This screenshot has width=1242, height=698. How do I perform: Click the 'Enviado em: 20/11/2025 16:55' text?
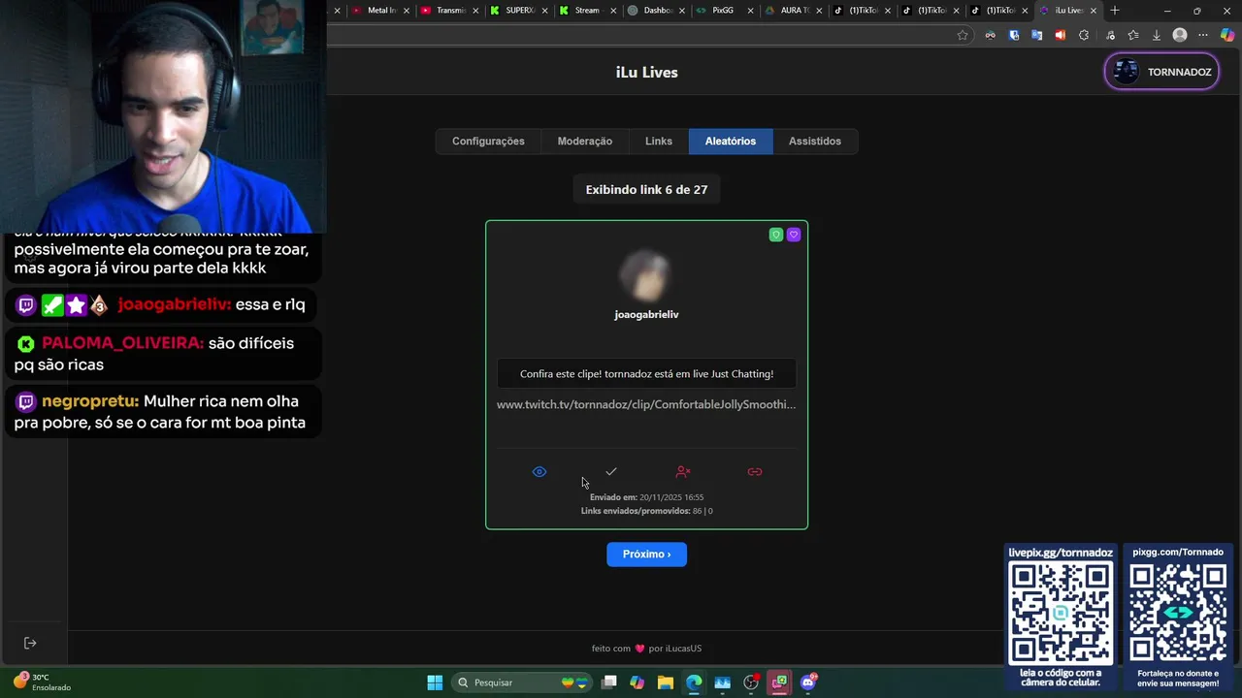point(646,497)
